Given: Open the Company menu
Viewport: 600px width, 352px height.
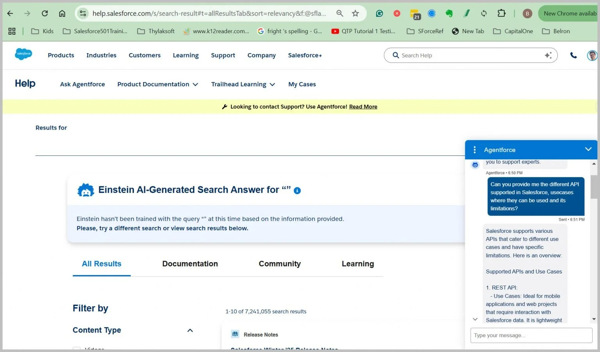Looking at the screenshot, I should click(x=261, y=55).
